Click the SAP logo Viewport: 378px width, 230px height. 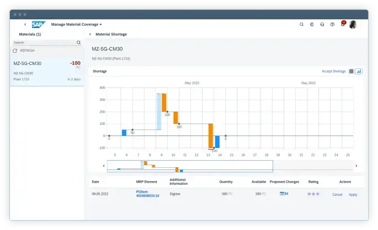(x=38, y=25)
